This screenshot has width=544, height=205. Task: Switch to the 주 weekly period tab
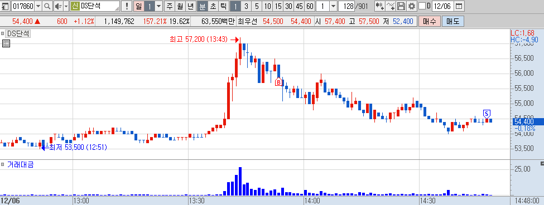tap(169, 6)
